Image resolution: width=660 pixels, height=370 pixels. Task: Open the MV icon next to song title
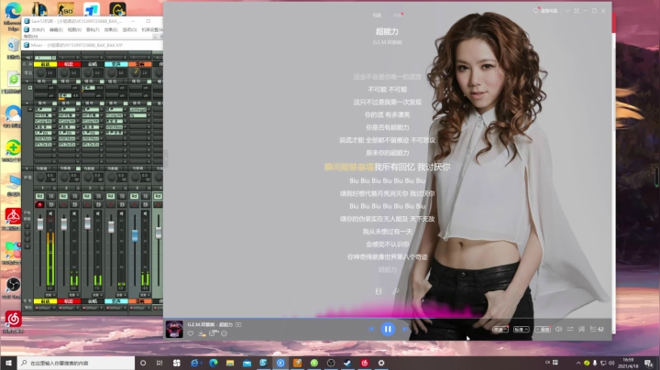point(238,324)
